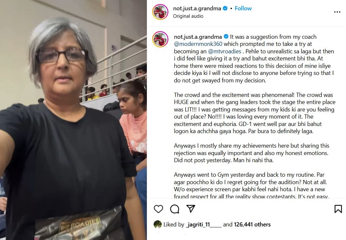This screenshot has height=240, width=346.
Task: Click the header profile picture avatar
Action: click(x=160, y=12)
